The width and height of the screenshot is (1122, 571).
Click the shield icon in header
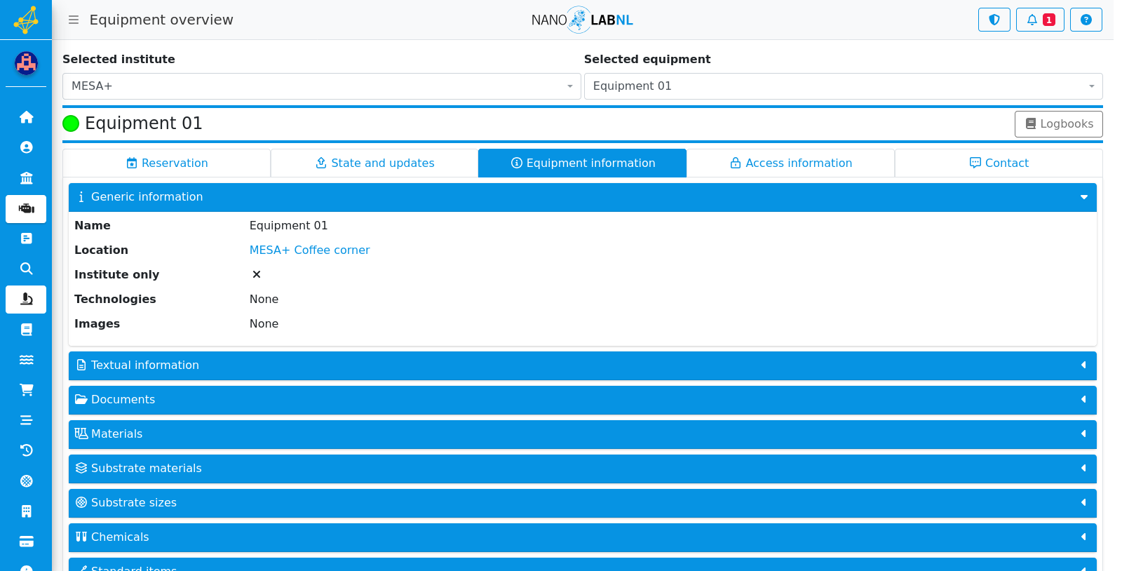click(994, 20)
